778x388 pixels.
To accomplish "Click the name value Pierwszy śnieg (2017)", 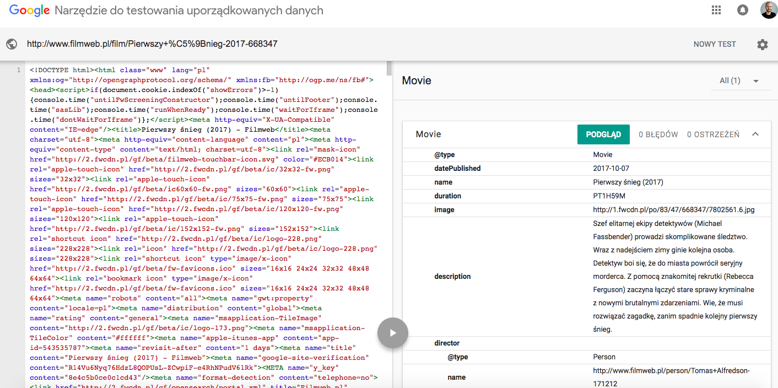I will click(x=628, y=182).
